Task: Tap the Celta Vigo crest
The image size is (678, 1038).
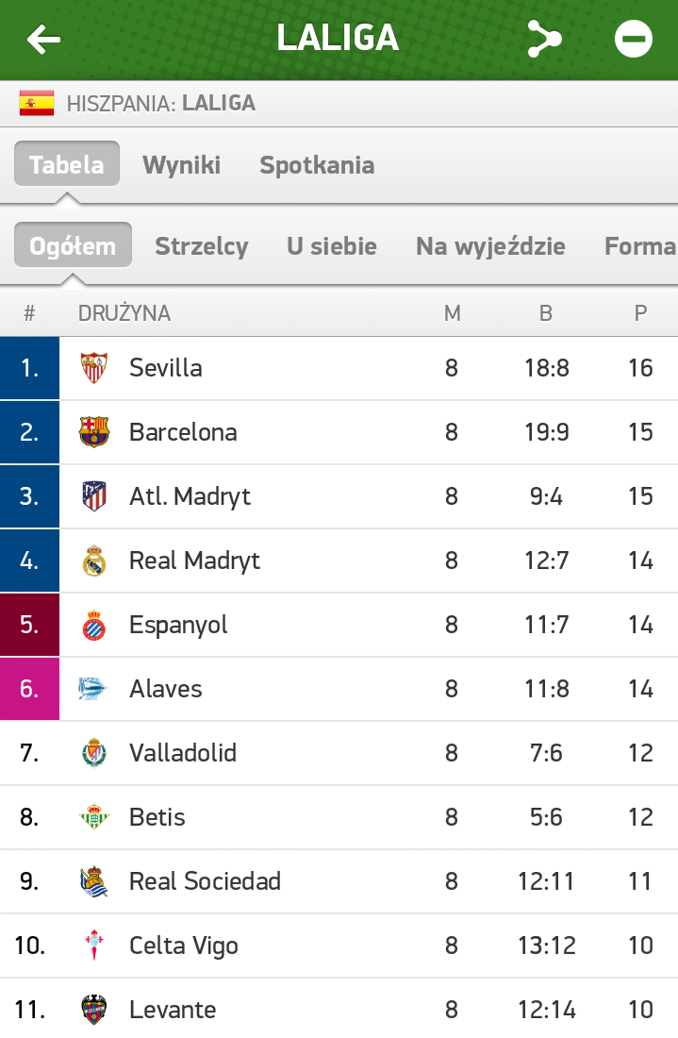Action: [x=94, y=946]
